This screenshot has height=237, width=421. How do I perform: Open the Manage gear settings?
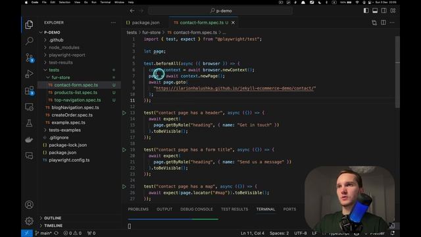(x=29, y=221)
